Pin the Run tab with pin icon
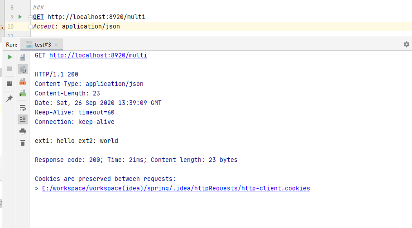412x228 pixels. [x=10, y=98]
